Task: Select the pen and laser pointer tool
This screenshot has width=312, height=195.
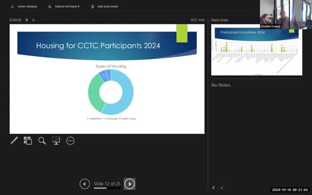Action: [x=14, y=141]
